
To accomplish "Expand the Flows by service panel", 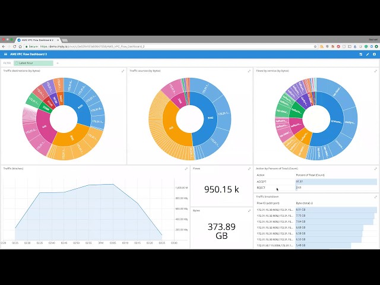I will pos(376,71).
